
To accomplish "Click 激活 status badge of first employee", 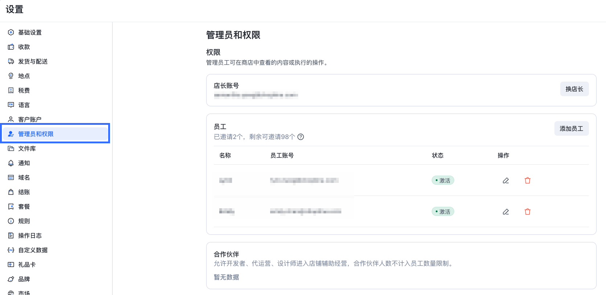I will 443,180.
